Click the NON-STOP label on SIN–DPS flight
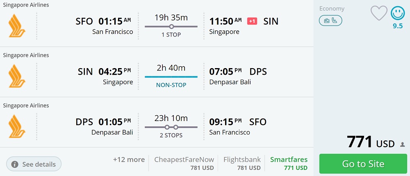This screenshot has height=176, width=410. click(171, 85)
